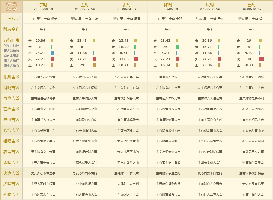Click the 时辰空亡 row label
Viewport: 273px width, 200px height.
[x=11, y=29]
